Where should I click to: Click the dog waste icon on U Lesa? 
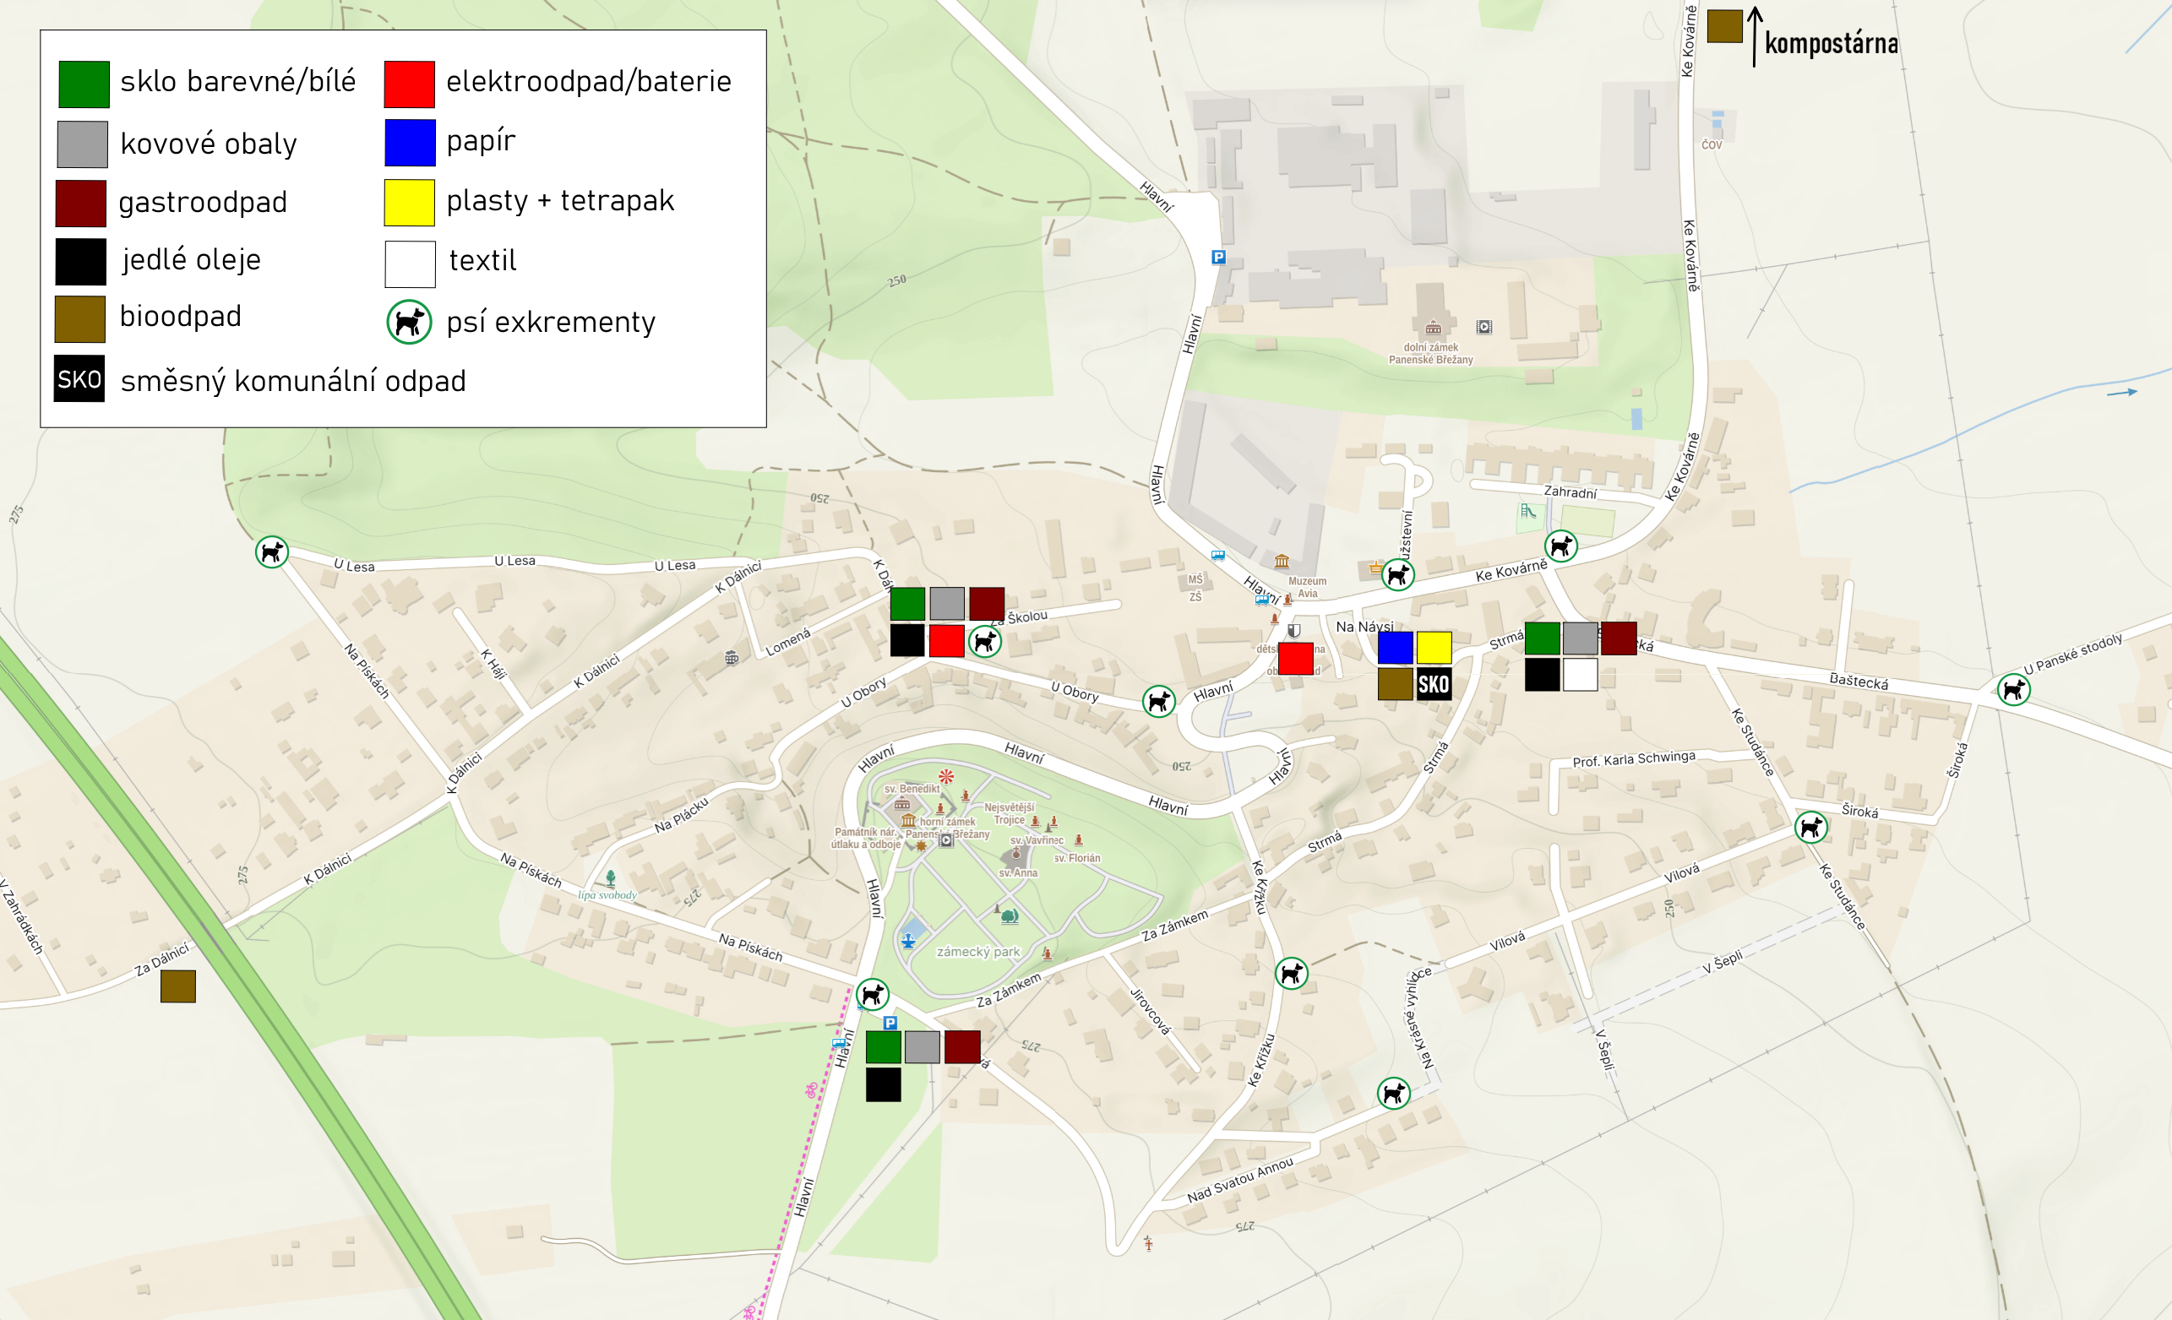tap(272, 552)
